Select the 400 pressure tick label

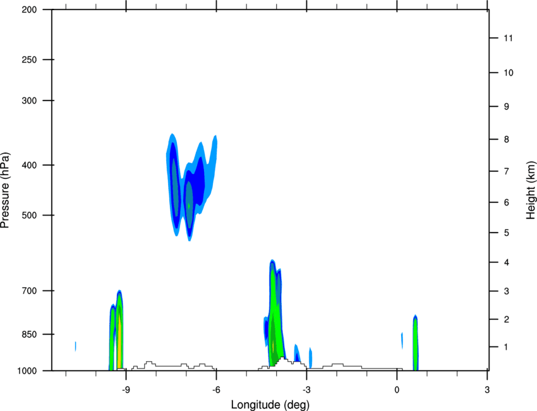point(29,165)
